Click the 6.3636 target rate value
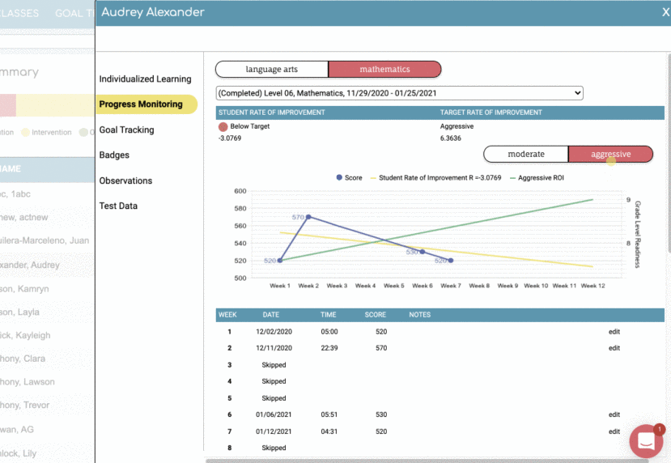 (x=451, y=138)
